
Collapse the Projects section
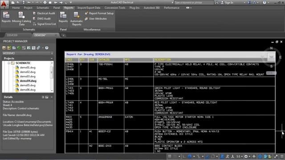point(52,58)
